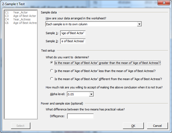Select the 'greater than' mean hypothesis option
172x133 pixels.
click(52, 63)
